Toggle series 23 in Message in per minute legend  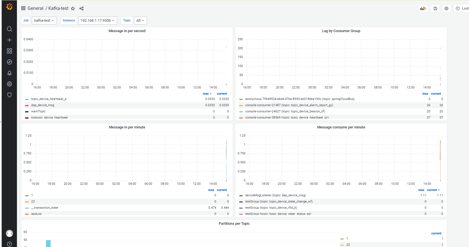click(x=33, y=202)
